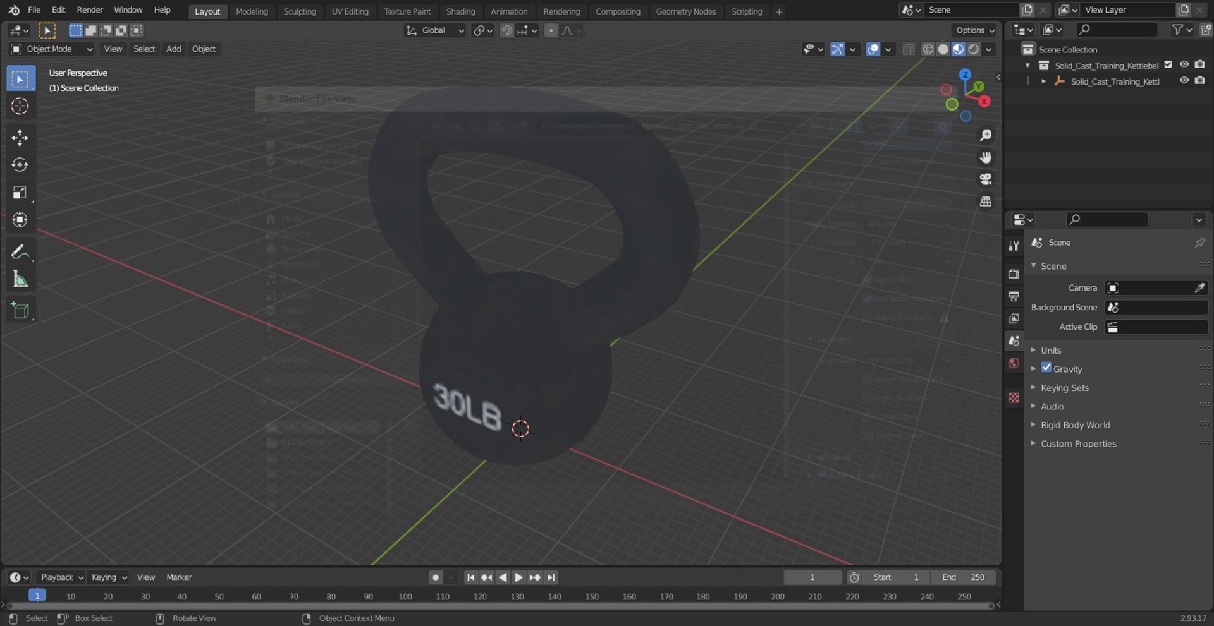Open the Texture properties tab

[1014, 397]
